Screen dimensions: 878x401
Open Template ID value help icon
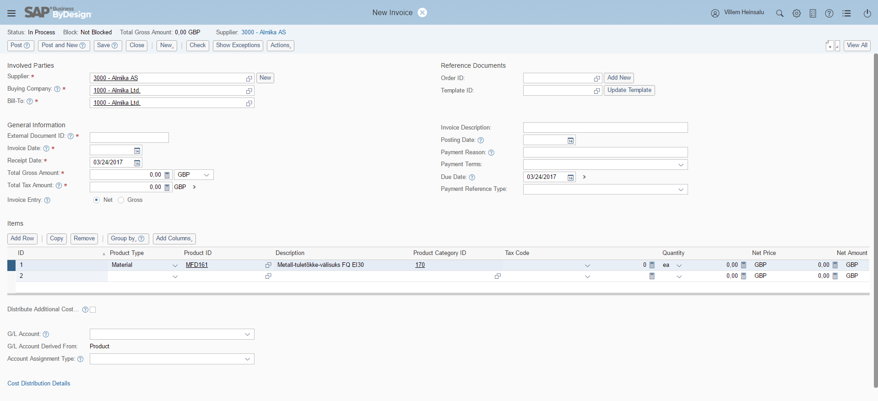pyautogui.click(x=597, y=91)
